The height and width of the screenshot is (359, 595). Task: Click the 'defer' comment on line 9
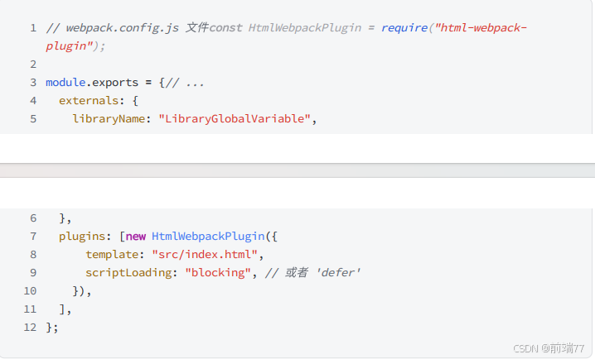point(337,273)
